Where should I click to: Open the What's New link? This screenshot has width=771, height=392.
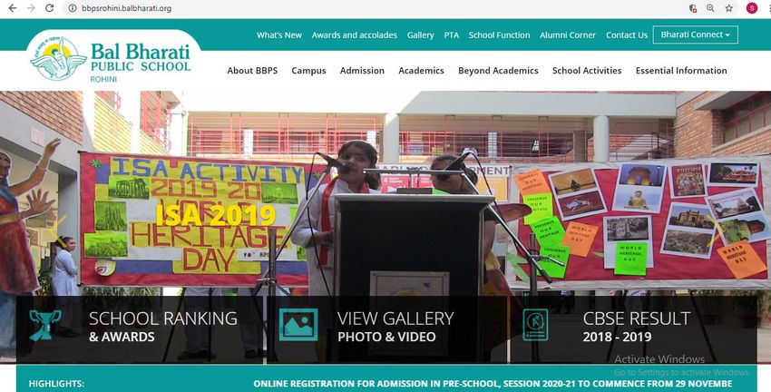[279, 34]
